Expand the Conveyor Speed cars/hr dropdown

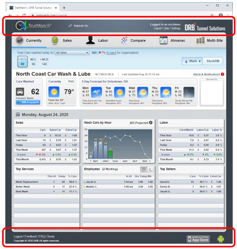(28, 102)
